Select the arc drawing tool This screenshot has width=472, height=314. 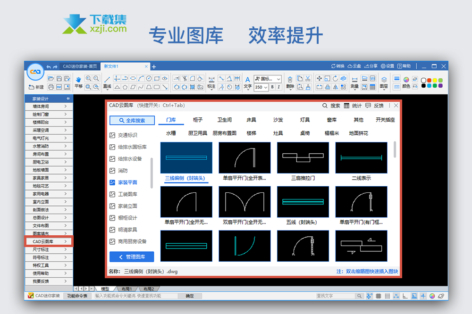point(141,78)
